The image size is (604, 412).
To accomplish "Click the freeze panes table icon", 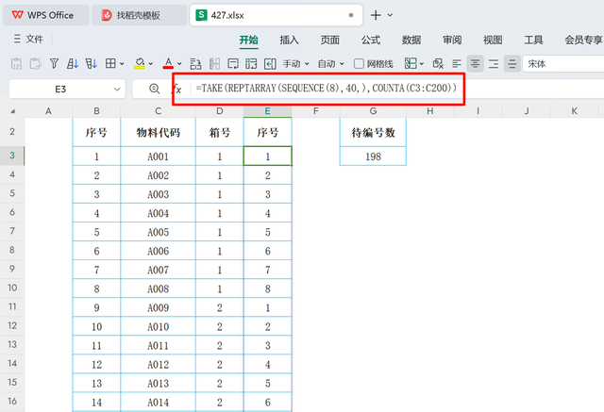I will pos(411,63).
